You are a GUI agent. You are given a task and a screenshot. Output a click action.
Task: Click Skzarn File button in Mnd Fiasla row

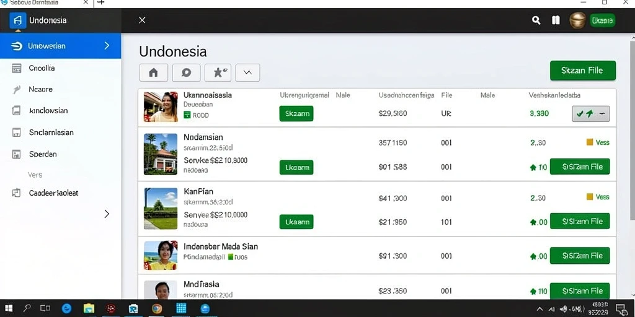[x=580, y=291]
